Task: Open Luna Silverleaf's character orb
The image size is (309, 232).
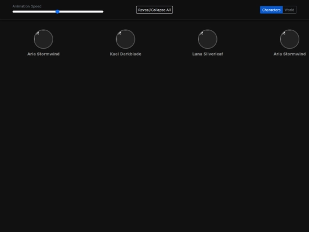Action: [208, 39]
